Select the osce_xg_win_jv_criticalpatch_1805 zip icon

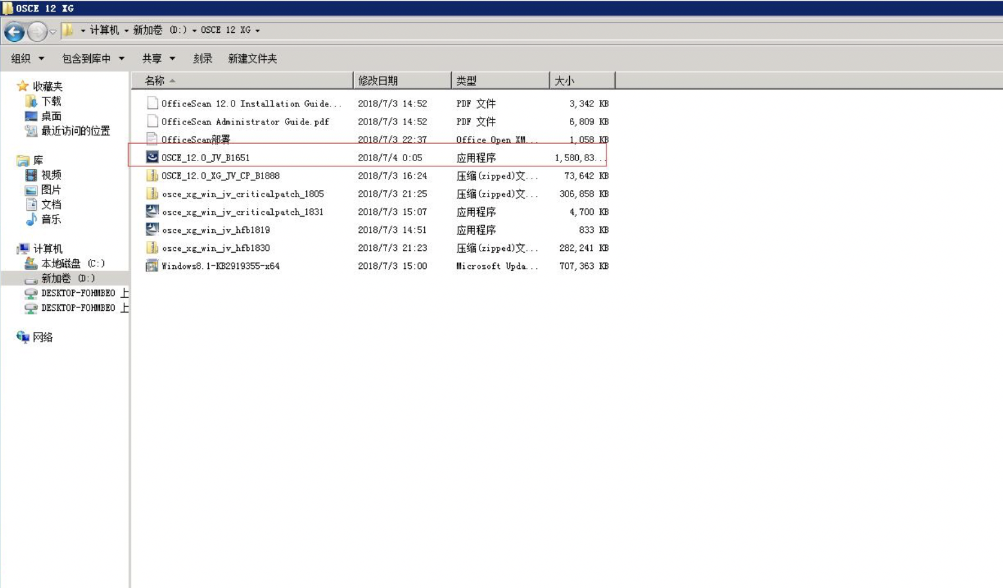(152, 193)
